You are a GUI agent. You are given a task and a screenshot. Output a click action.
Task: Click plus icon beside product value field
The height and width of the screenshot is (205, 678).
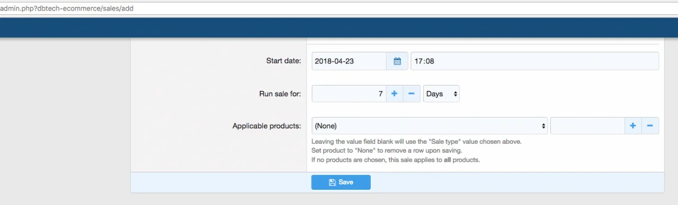(x=632, y=126)
